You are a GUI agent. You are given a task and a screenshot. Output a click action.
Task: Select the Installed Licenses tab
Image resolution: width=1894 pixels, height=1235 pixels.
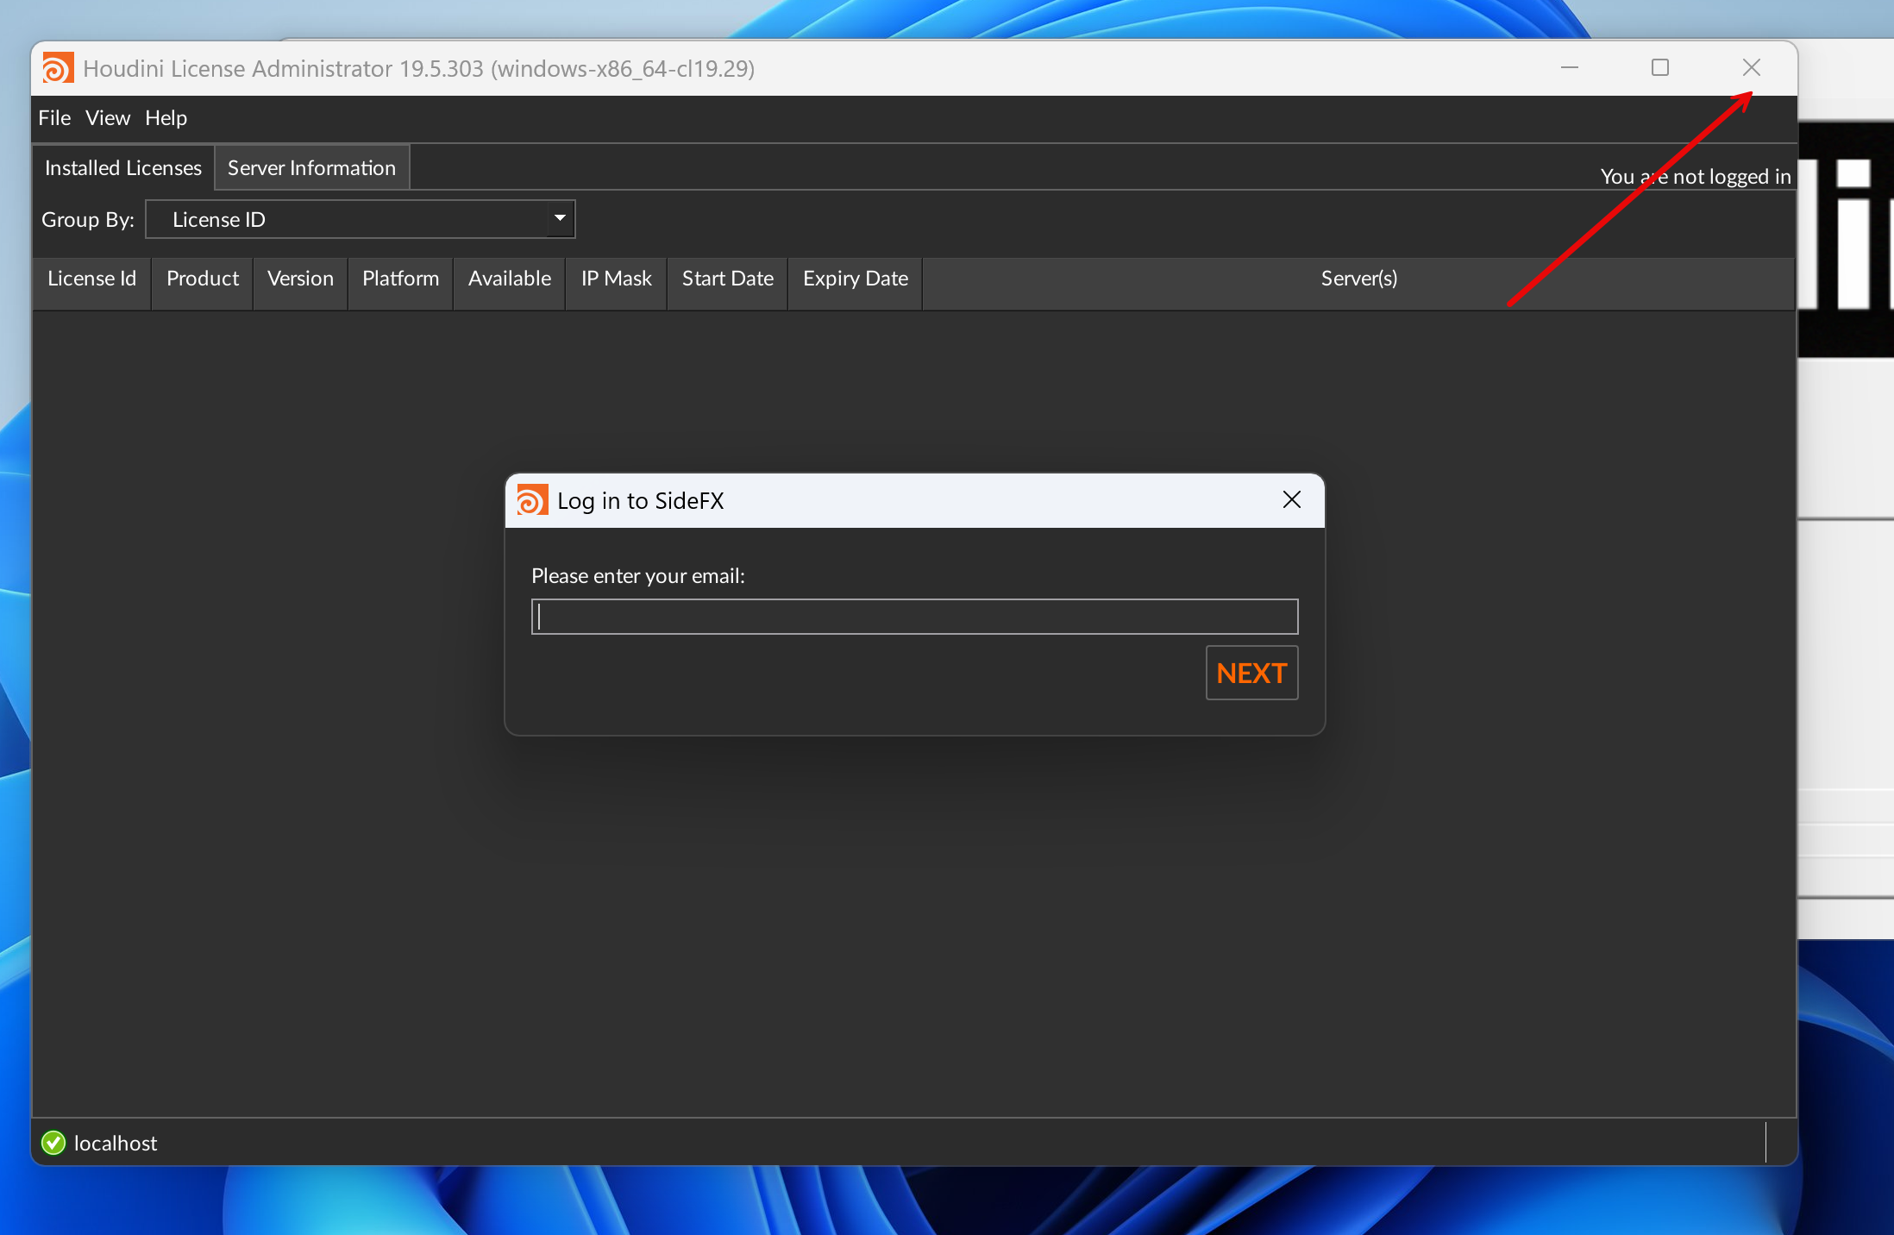point(123,167)
